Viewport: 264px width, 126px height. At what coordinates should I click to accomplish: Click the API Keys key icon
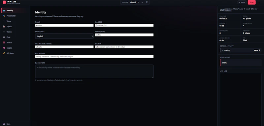coord(4,53)
